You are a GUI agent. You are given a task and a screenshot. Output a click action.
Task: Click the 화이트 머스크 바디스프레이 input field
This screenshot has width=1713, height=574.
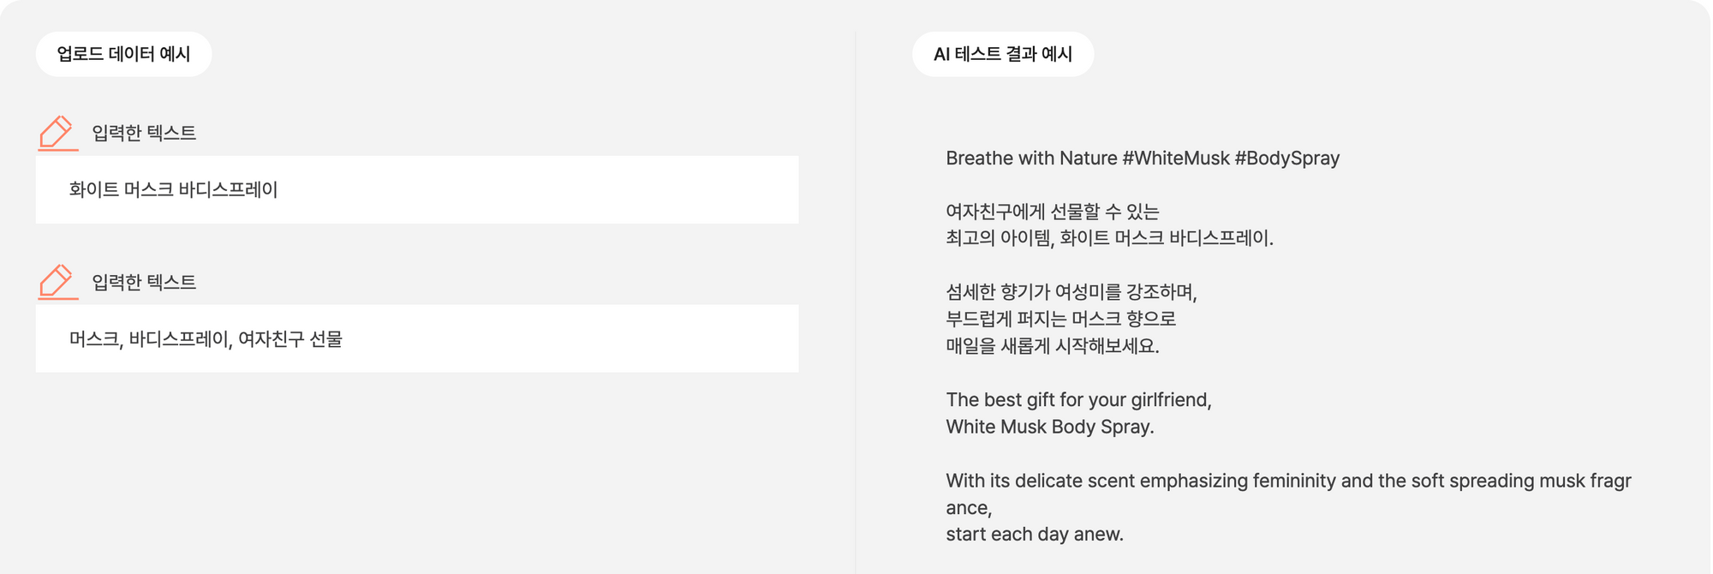tap(417, 189)
